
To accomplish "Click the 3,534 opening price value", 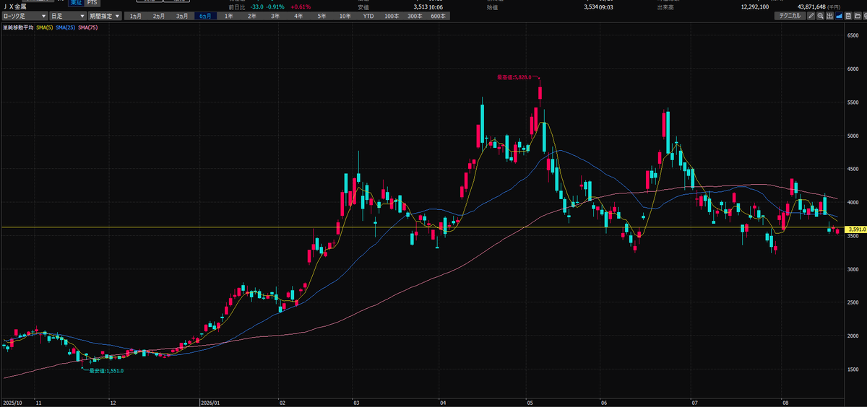I will [x=592, y=6].
